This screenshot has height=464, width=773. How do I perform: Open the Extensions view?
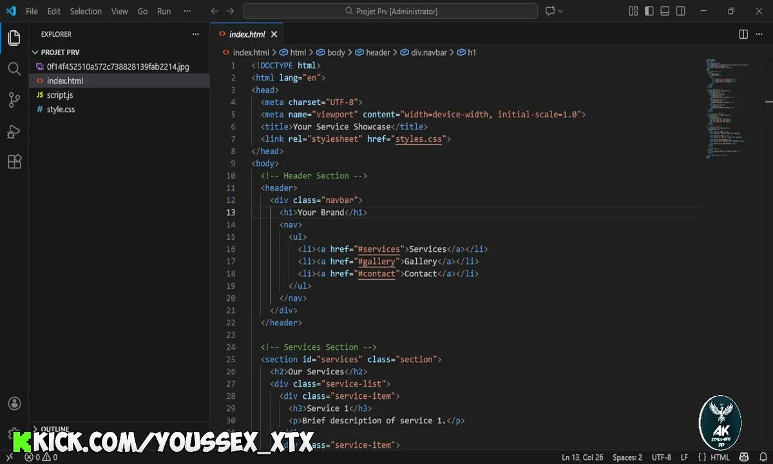[x=14, y=162]
